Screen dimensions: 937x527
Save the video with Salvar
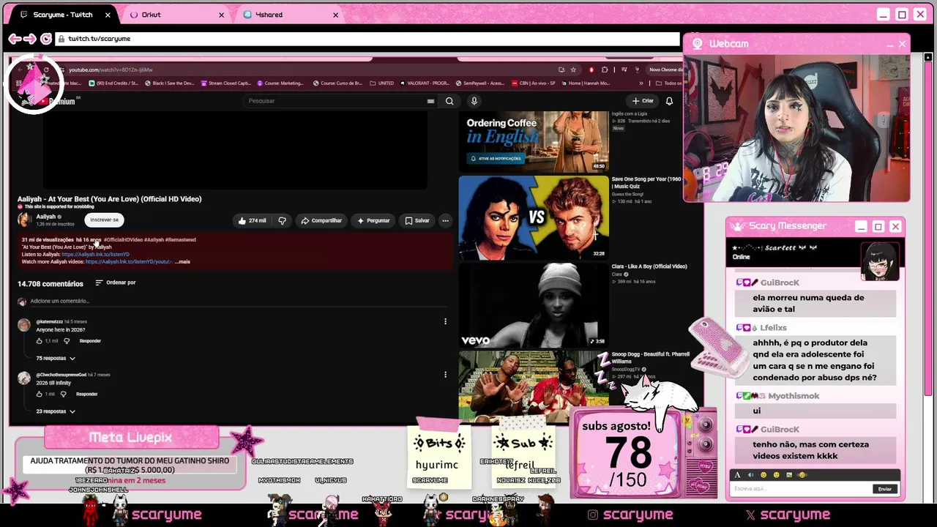pos(417,220)
